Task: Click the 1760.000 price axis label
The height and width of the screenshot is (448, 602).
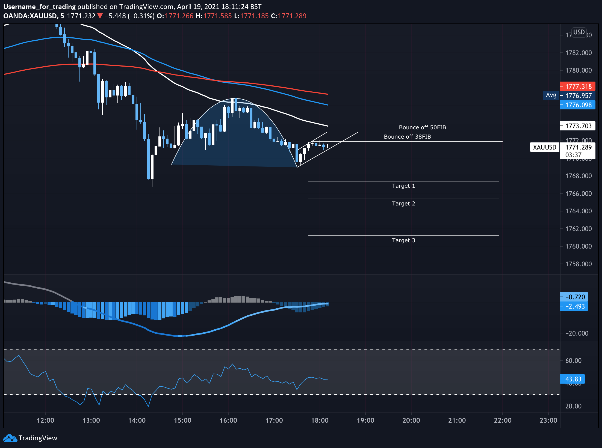Action: [579, 246]
